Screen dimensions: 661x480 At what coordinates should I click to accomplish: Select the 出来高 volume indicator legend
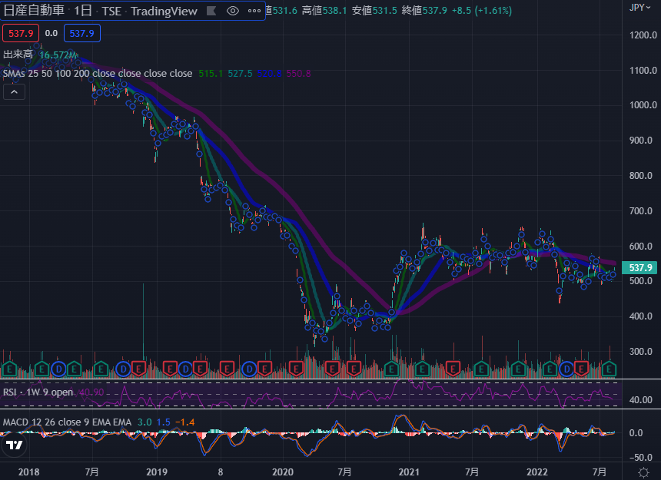(18, 55)
